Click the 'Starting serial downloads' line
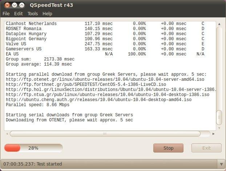The height and width of the screenshot is (171, 226). click(x=69, y=115)
